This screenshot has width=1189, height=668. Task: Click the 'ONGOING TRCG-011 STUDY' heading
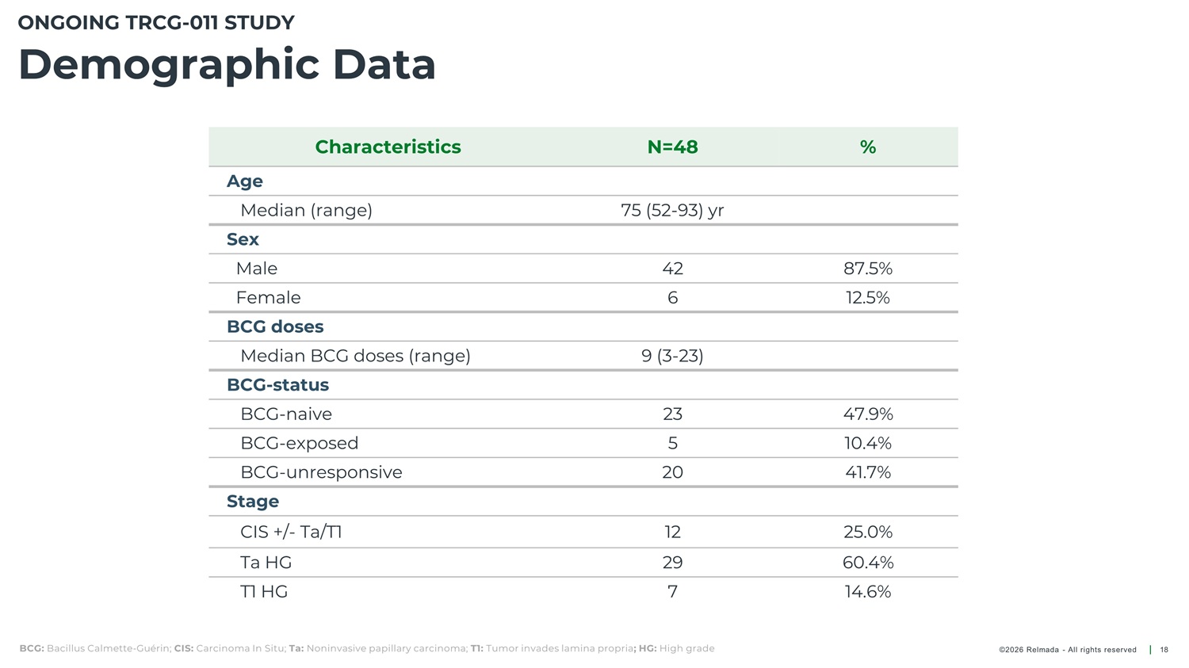tap(156, 23)
